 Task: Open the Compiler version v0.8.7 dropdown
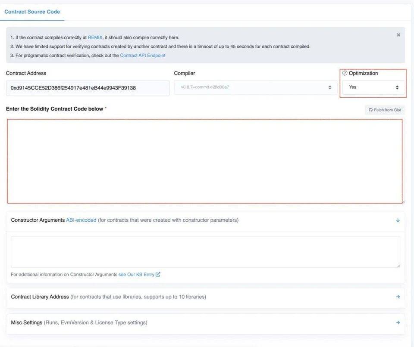(255, 87)
